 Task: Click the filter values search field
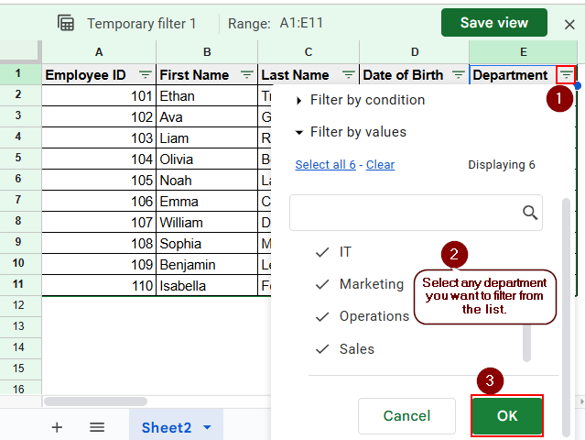[405, 213]
